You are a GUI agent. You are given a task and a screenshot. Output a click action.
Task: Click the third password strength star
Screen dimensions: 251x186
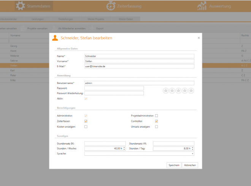click(x=178, y=91)
